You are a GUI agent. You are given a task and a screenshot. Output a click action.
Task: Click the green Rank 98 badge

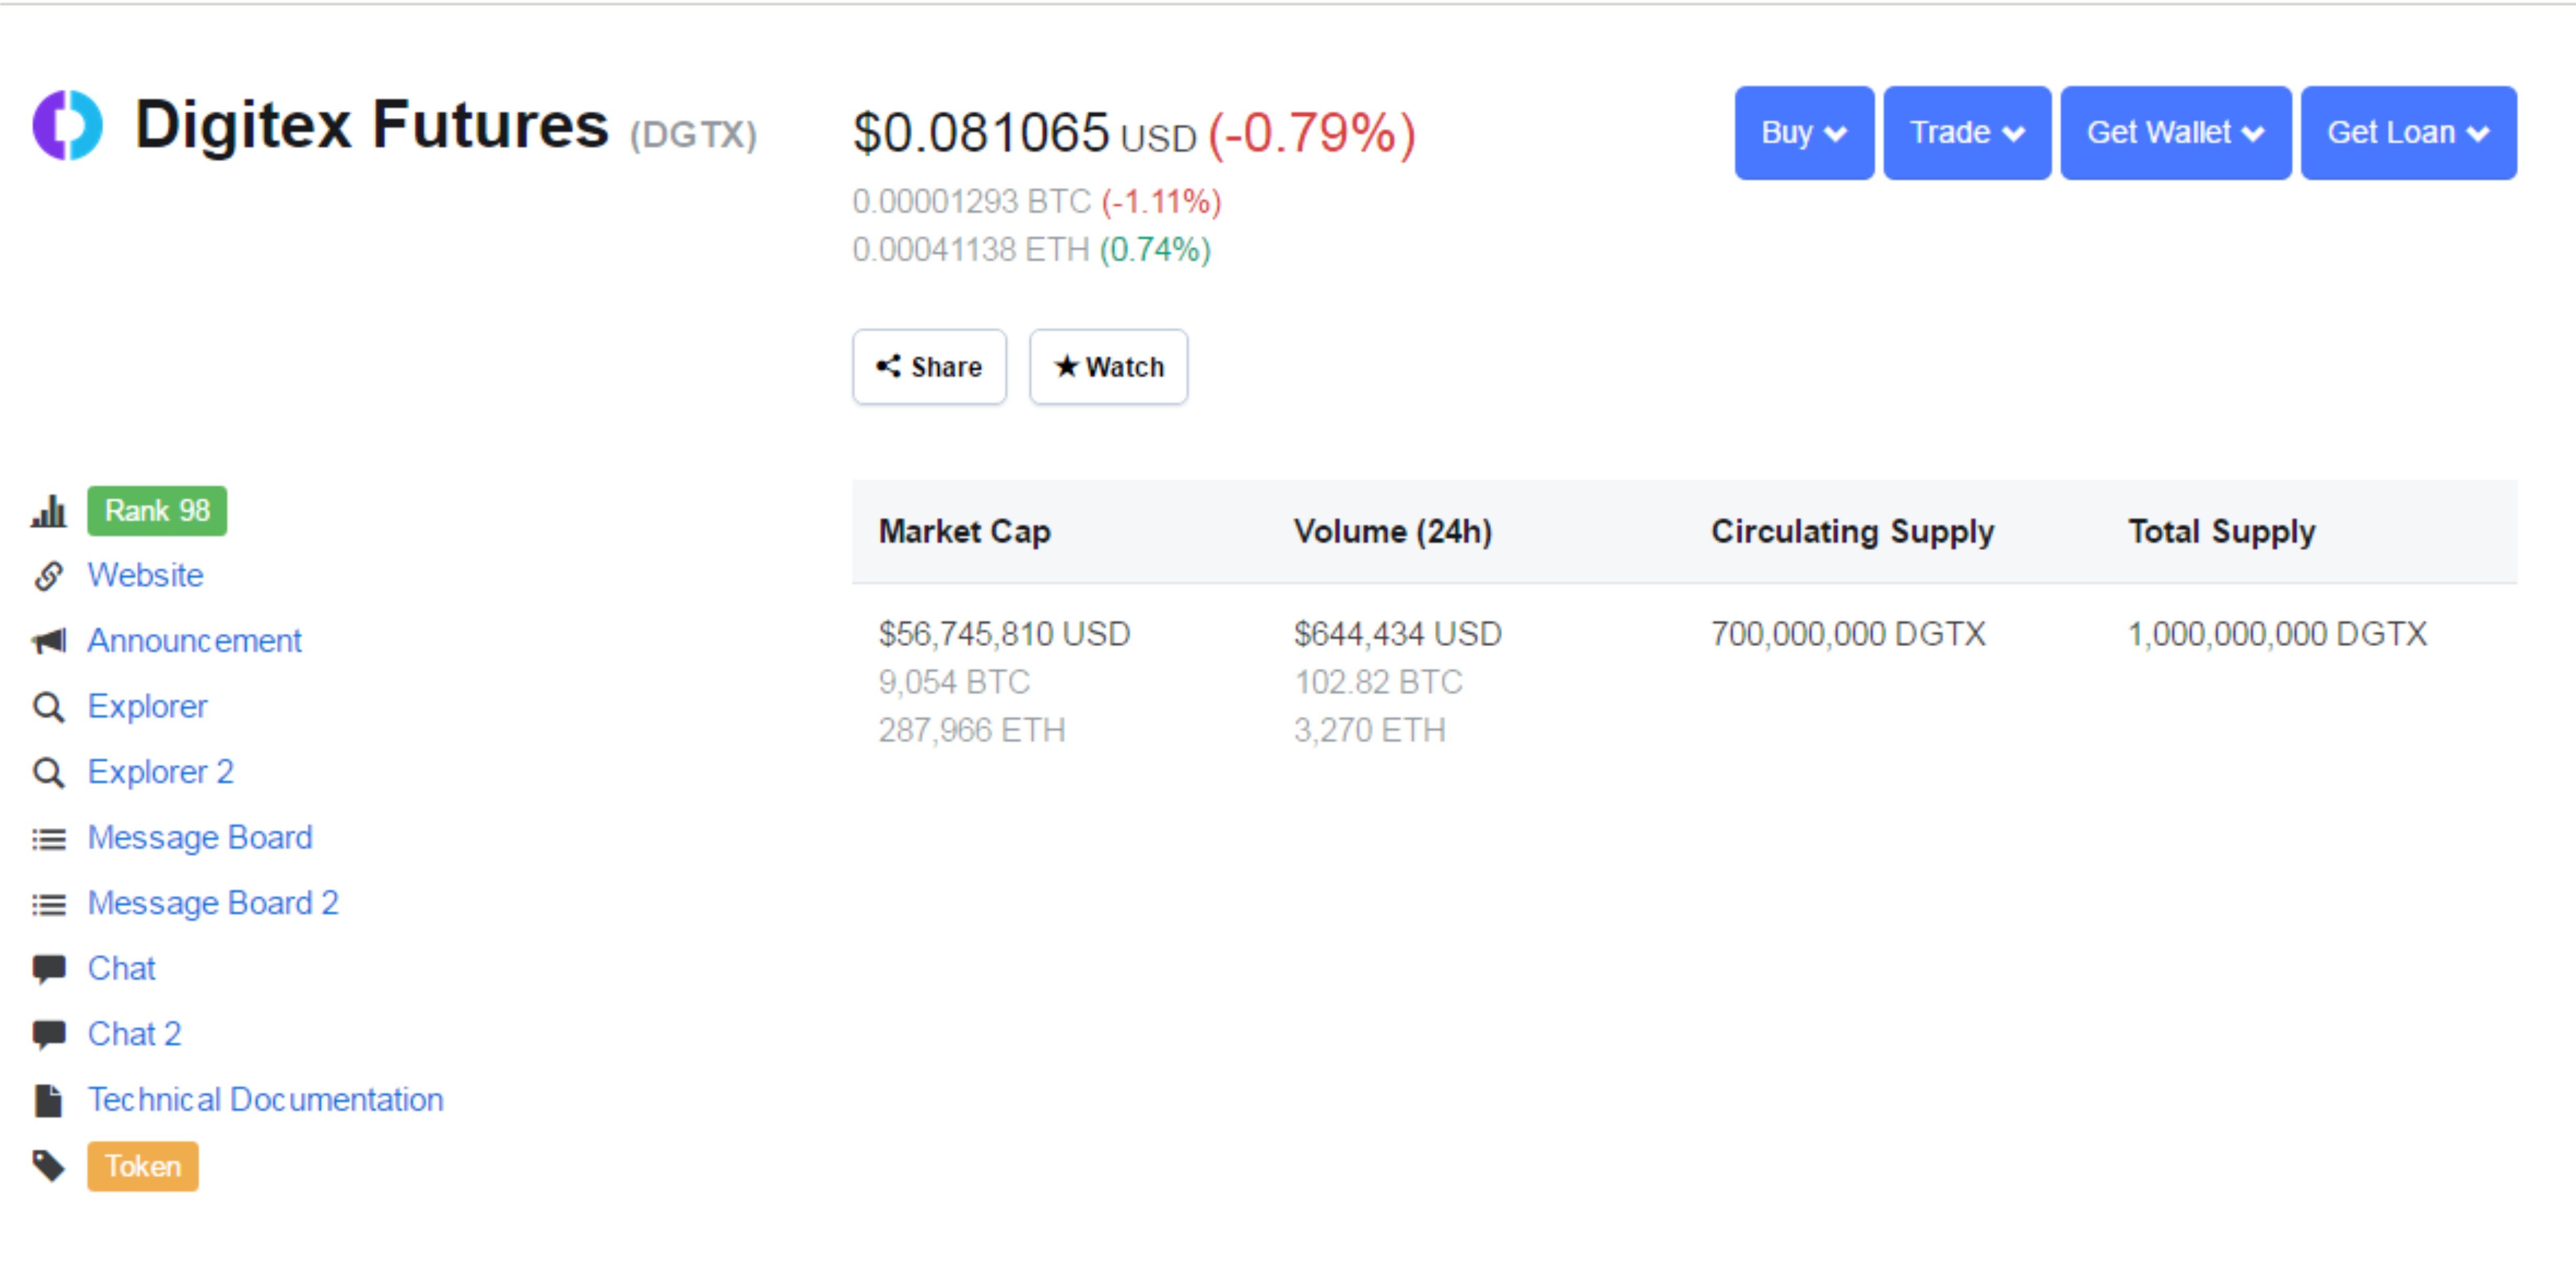(x=157, y=511)
